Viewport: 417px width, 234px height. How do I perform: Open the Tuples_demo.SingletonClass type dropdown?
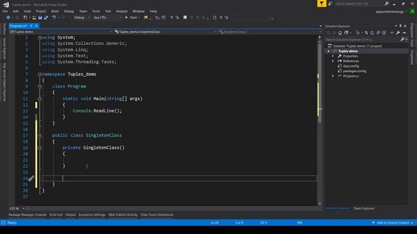pyautogui.click(x=165, y=32)
